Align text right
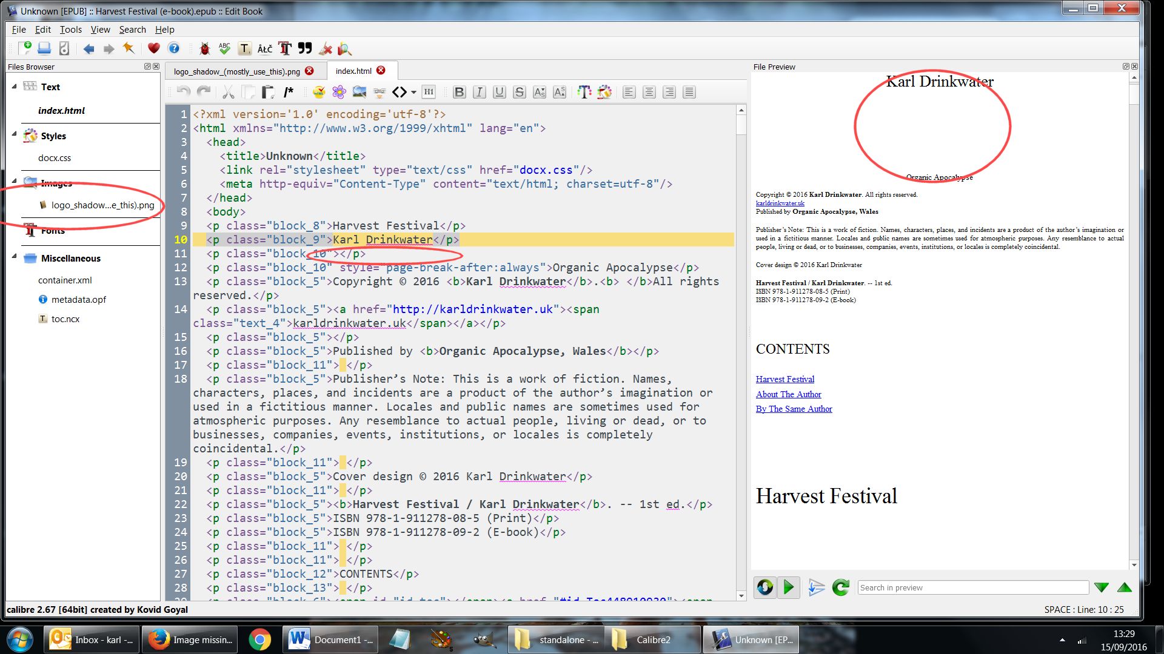 click(669, 92)
